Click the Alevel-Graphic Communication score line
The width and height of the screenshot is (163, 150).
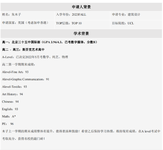pyautogui.click(x=26, y=79)
